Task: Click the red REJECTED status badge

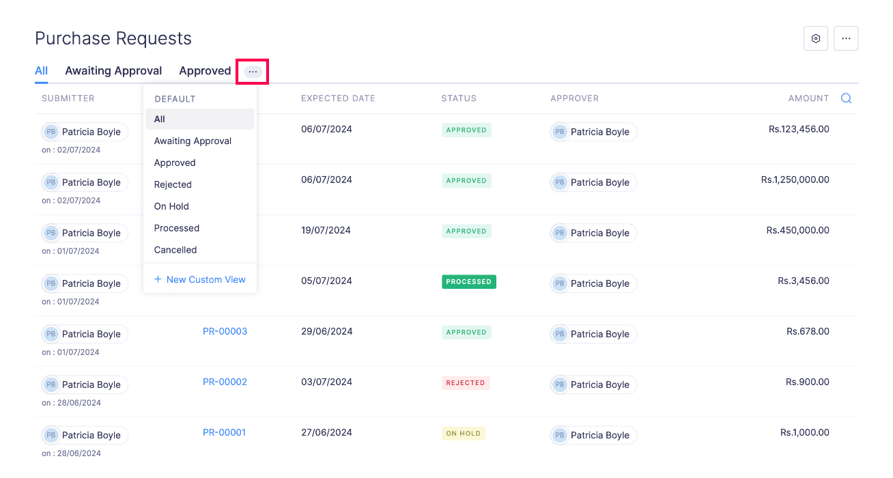Action: pyautogui.click(x=466, y=383)
